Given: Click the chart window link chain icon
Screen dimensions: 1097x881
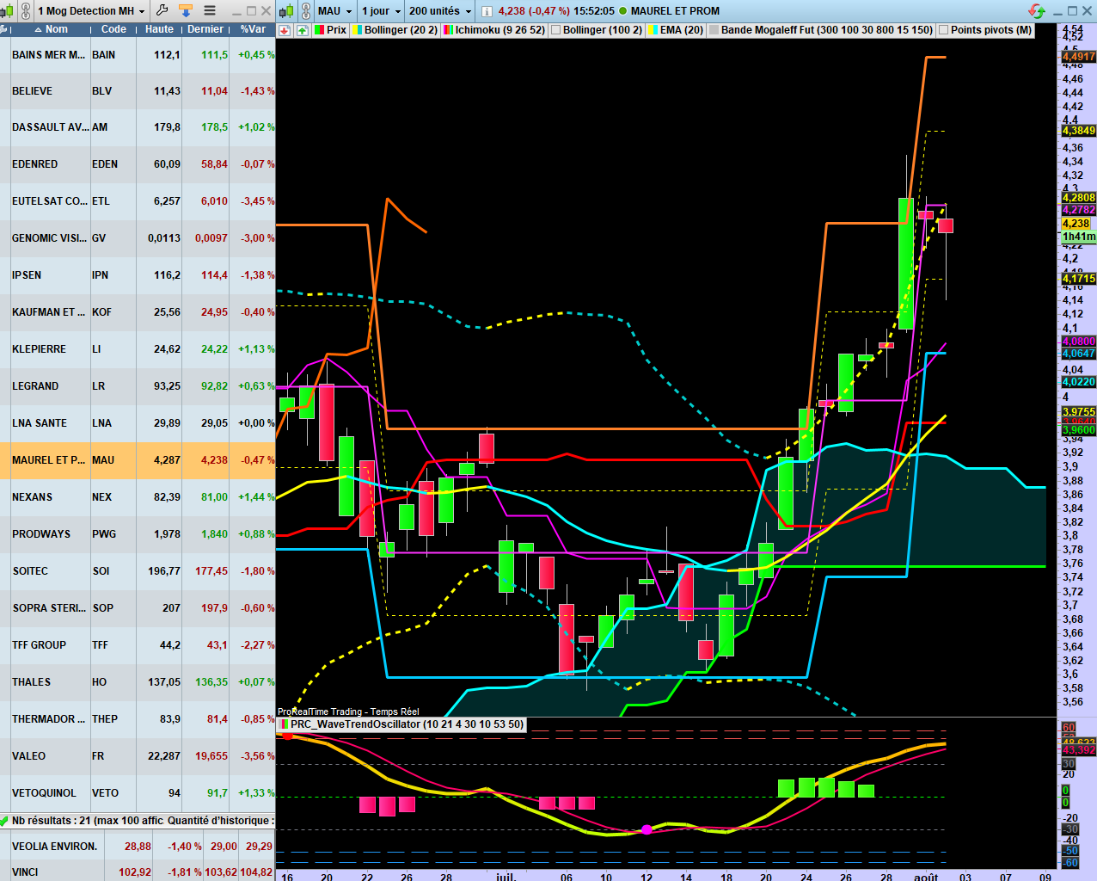Looking at the screenshot, I should [305, 11].
